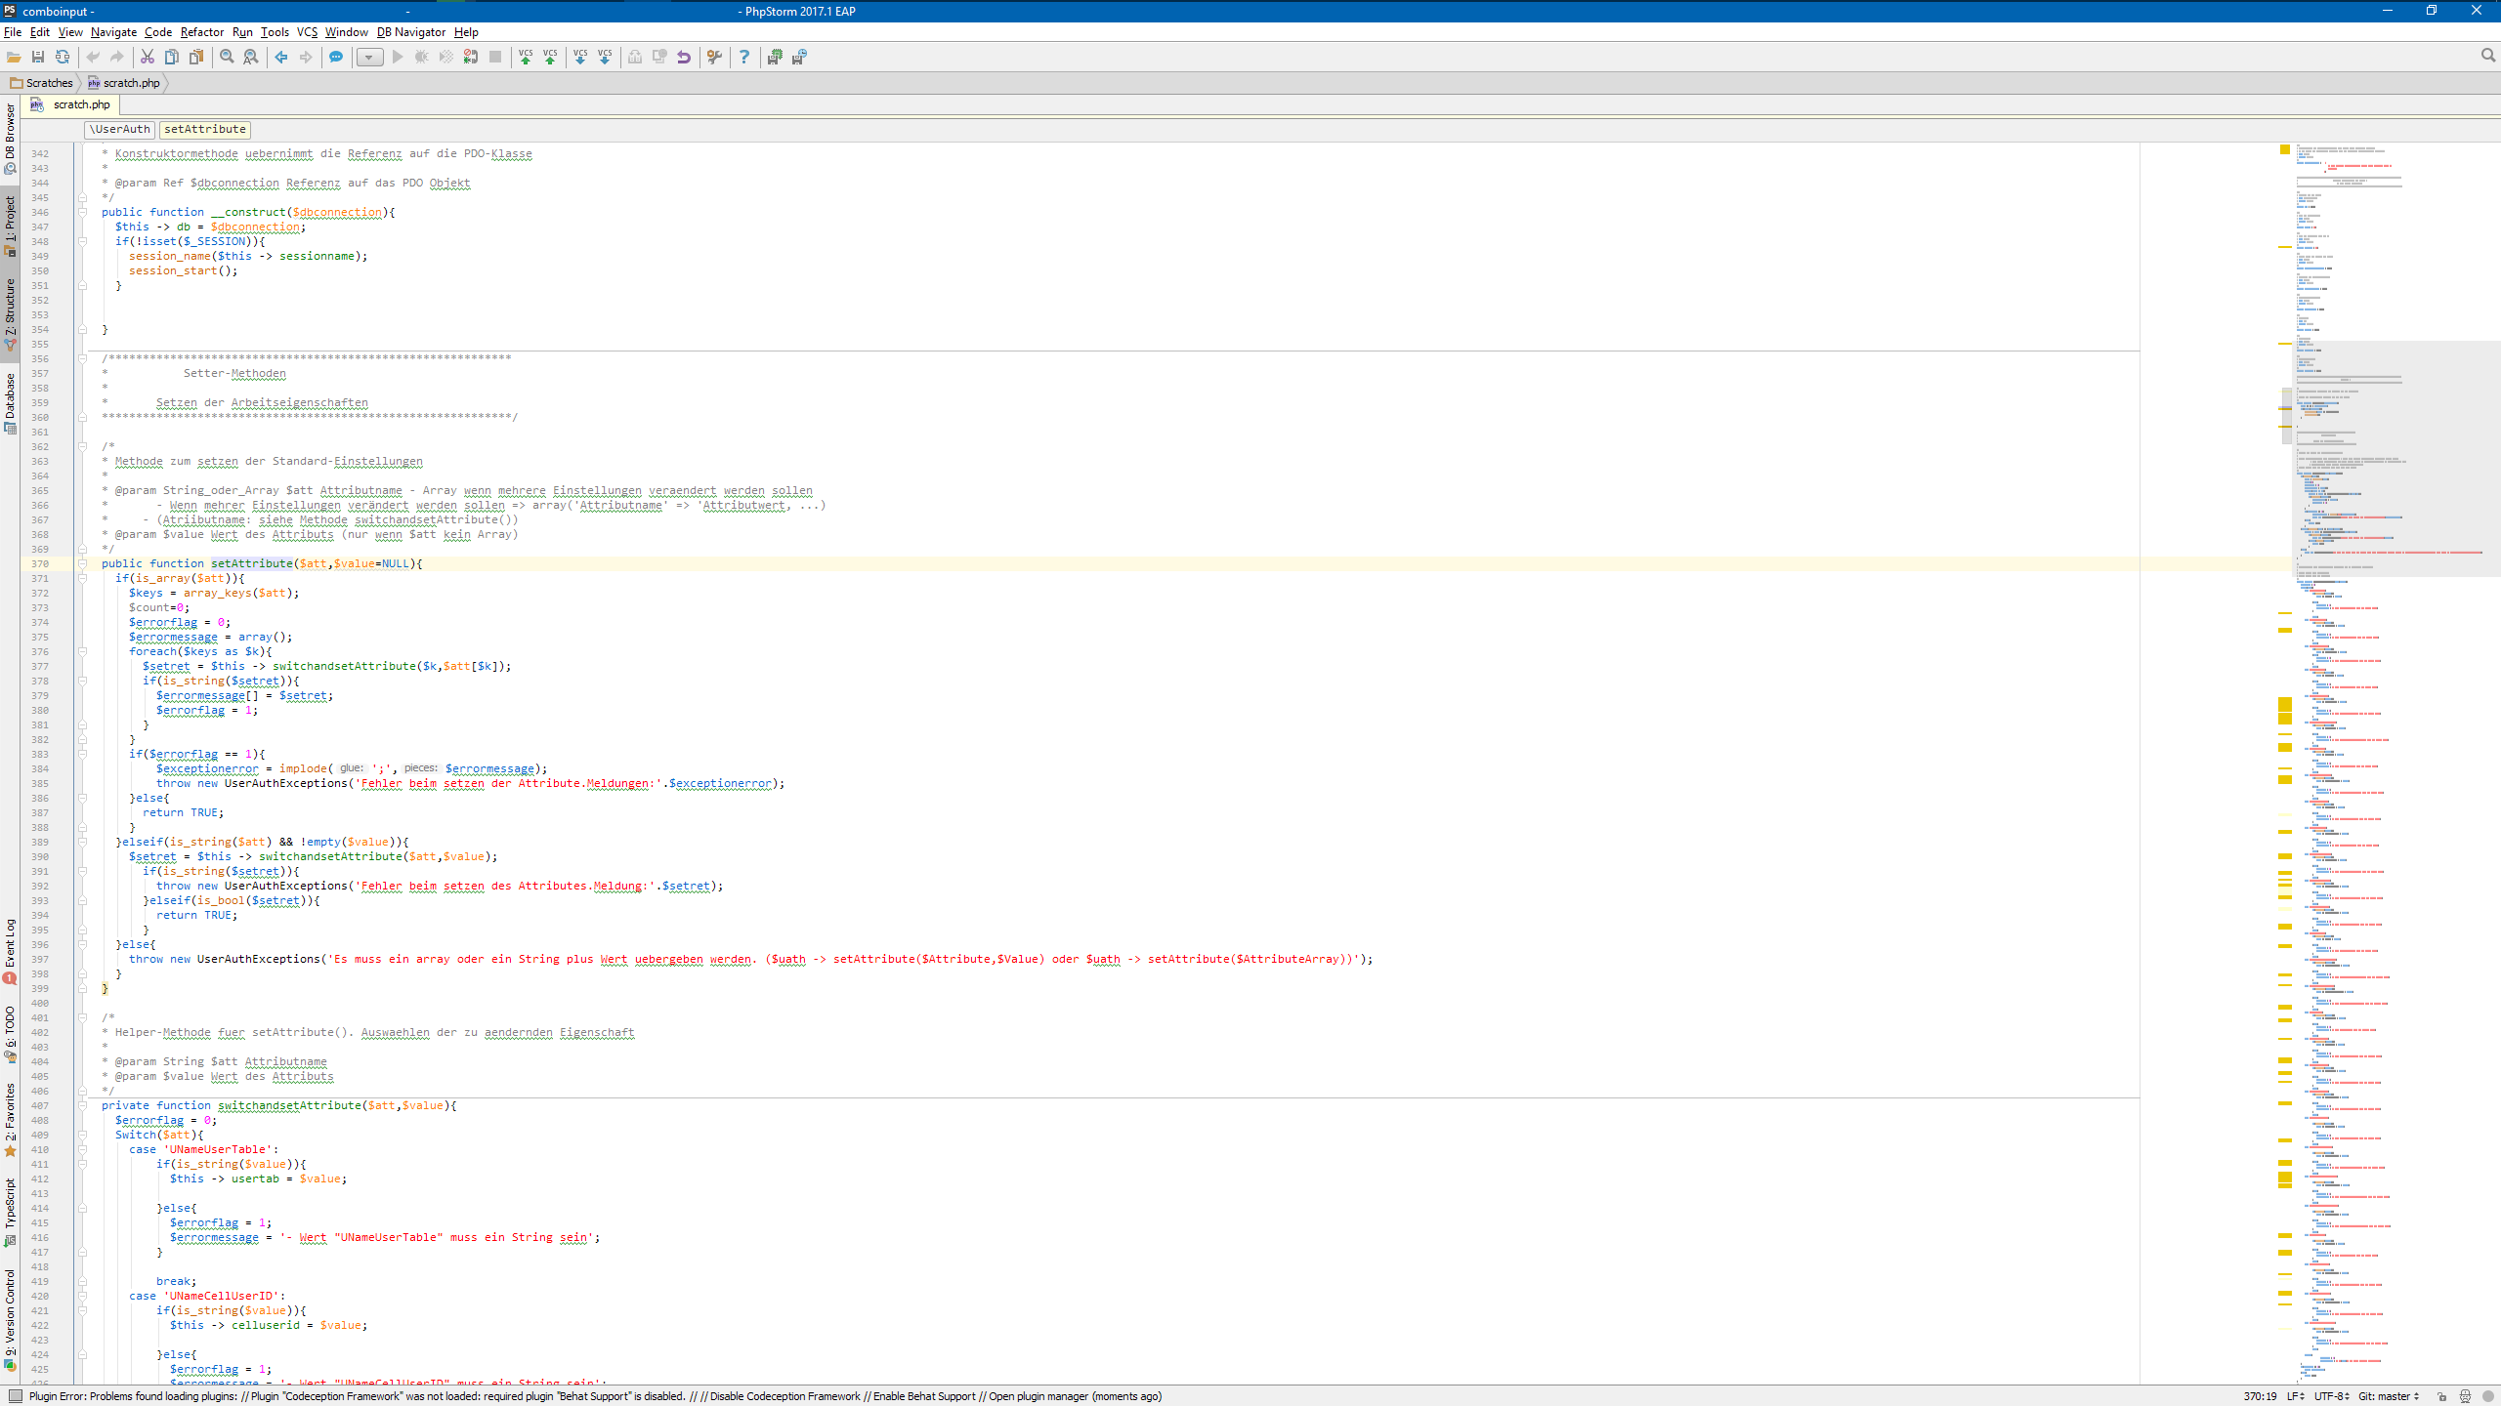Open the run configuration dropdown
2501x1406 pixels.
click(x=369, y=57)
